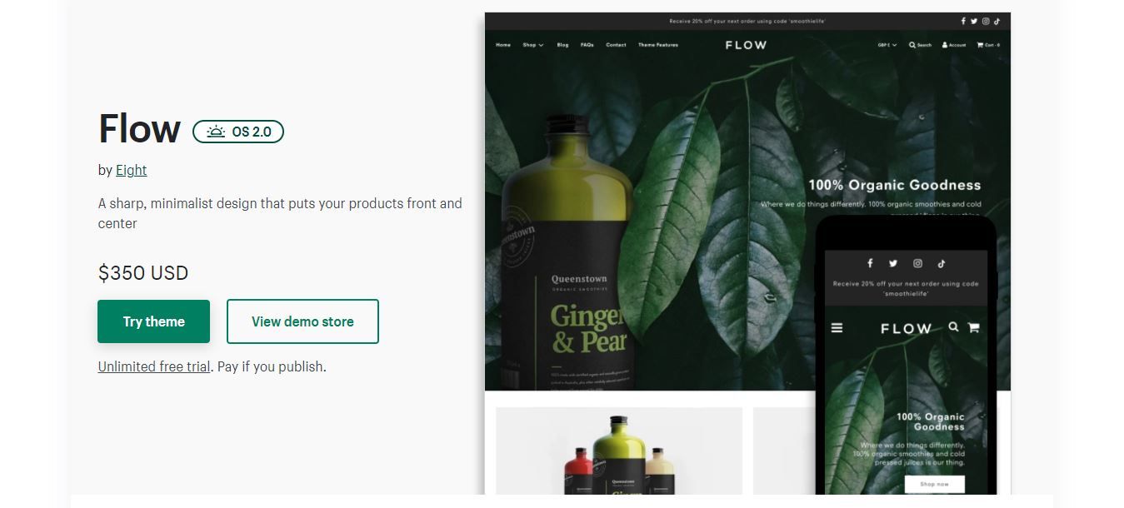Click the search magnifier in mobile preview
1124x508 pixels.
tap(953, 327)
